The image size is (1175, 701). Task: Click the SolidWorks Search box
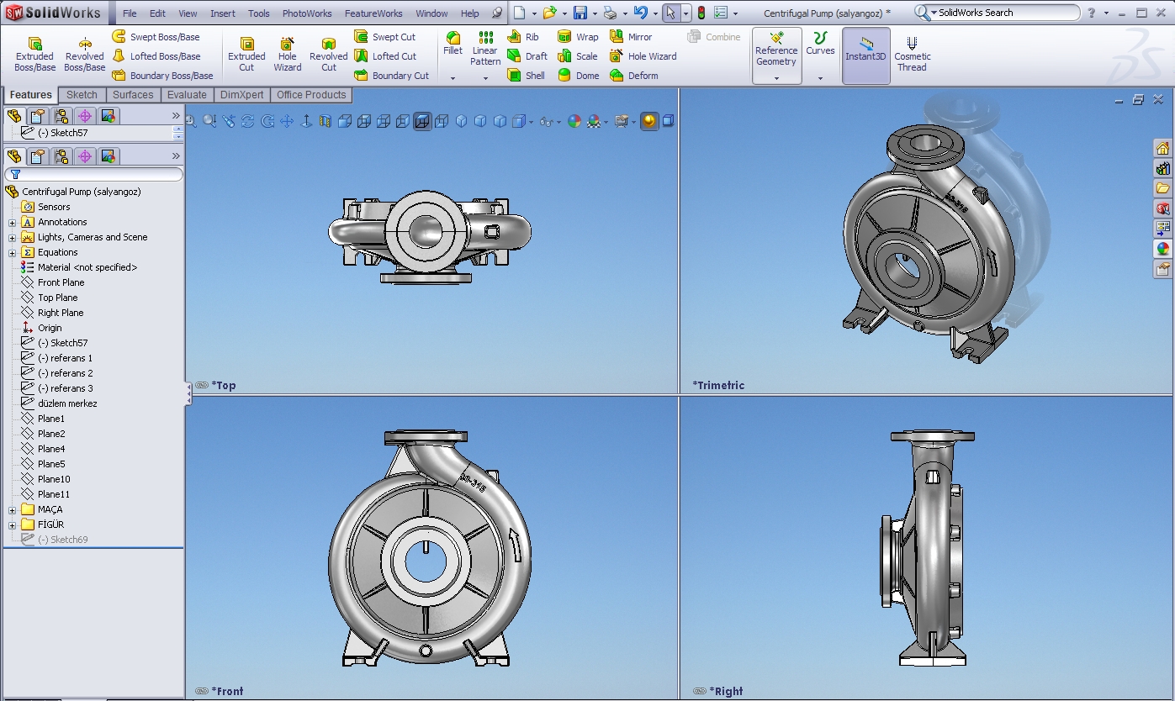click(998, 13)
